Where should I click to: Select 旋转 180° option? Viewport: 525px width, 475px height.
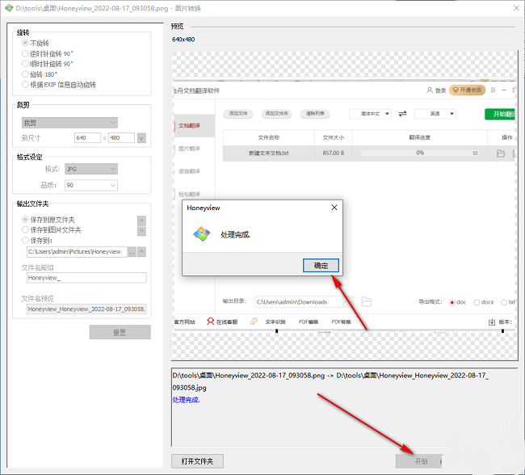40,74
